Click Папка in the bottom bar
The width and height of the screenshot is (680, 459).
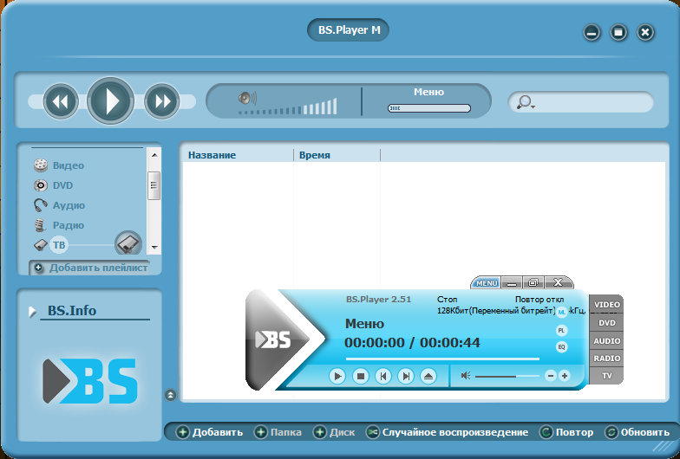pos(278,432)
